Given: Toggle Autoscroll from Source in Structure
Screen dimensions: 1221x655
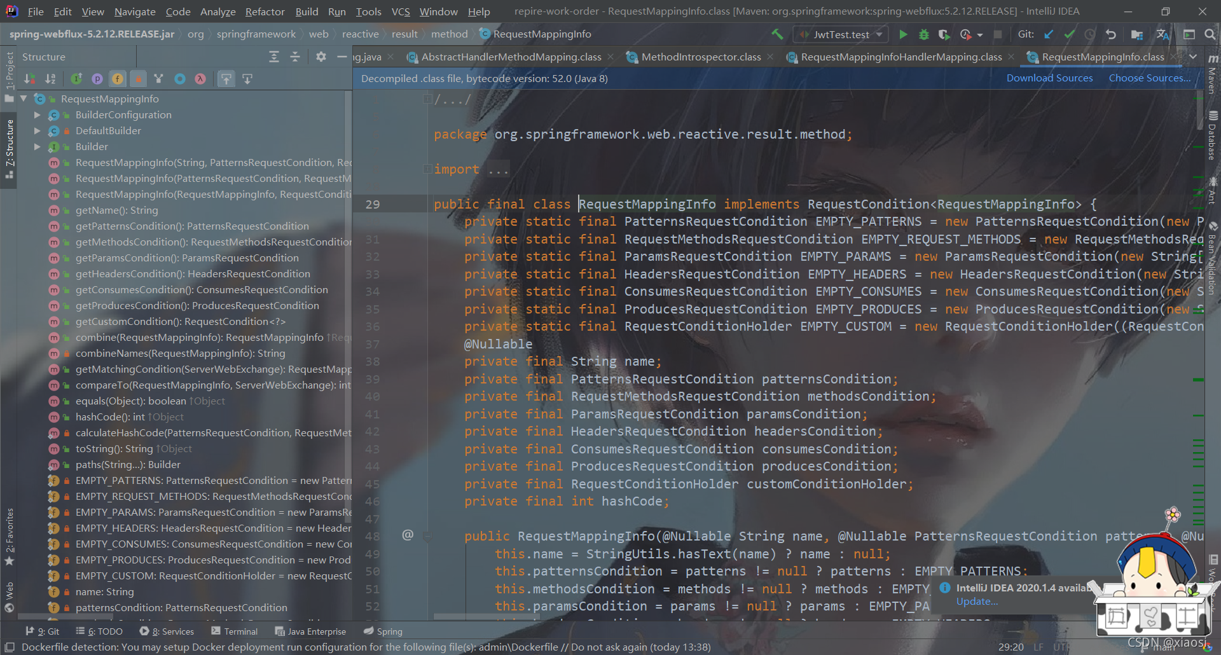Looking at the screenshot, I should pos(247,79).
